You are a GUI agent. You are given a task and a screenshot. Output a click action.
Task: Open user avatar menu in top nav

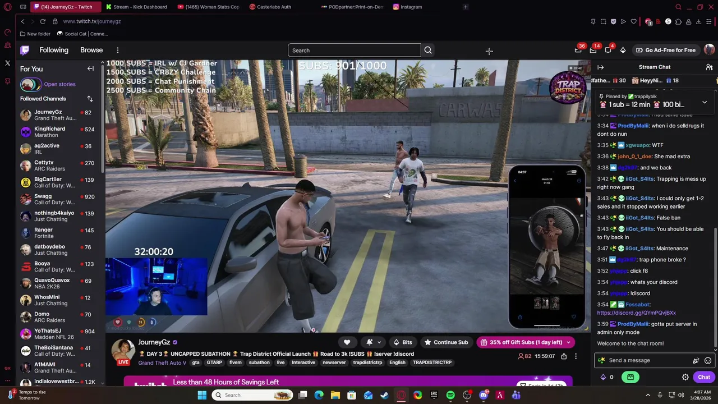(709, 50)
